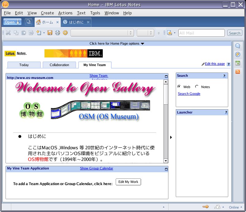This screenshot has height=212, width=246.
Task: Click the mail search scope icon
Action: 170,33
